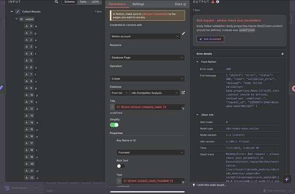The height and width of the screenshot is (194, 295).
Task: Collapse the Other info section
Action: 198,115
